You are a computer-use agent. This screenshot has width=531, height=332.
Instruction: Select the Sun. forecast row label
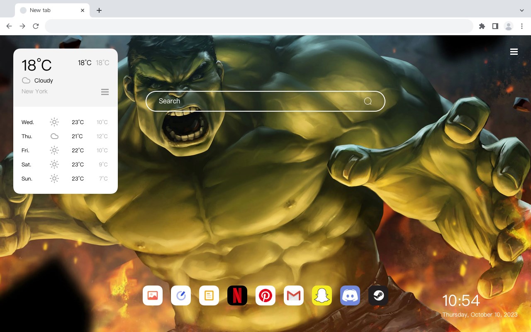27,178
